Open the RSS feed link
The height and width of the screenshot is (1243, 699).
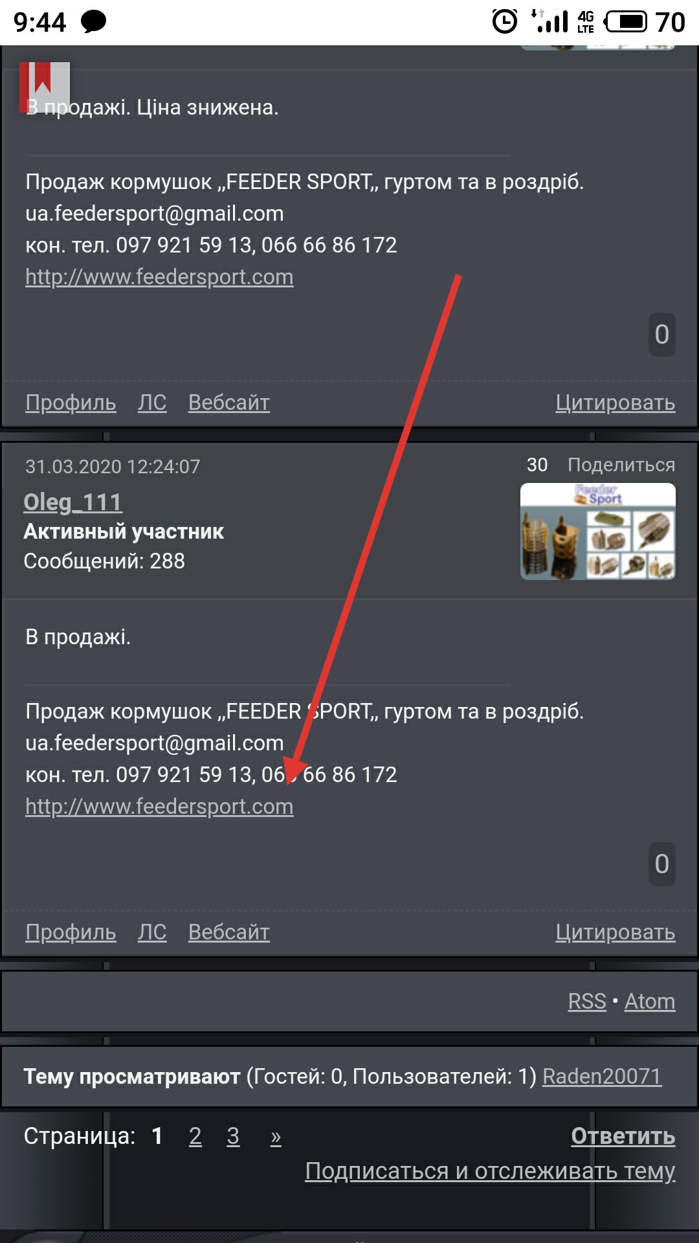(587, 1001)
